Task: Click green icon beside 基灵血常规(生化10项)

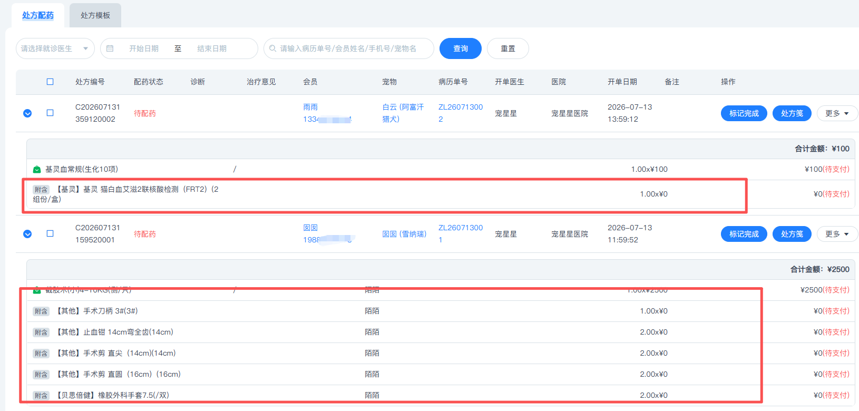Action: pos(37,169)
